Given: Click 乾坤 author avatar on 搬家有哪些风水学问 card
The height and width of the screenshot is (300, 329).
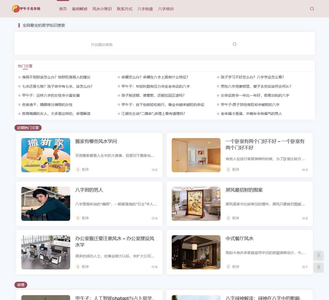Looking at the screenshot, I should click(78, 170).
